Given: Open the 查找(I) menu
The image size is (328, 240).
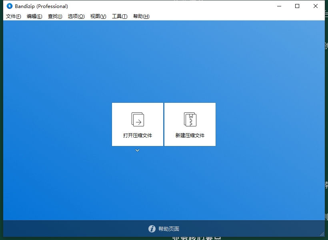Looking at the screenshot, I should click(55, 16).
